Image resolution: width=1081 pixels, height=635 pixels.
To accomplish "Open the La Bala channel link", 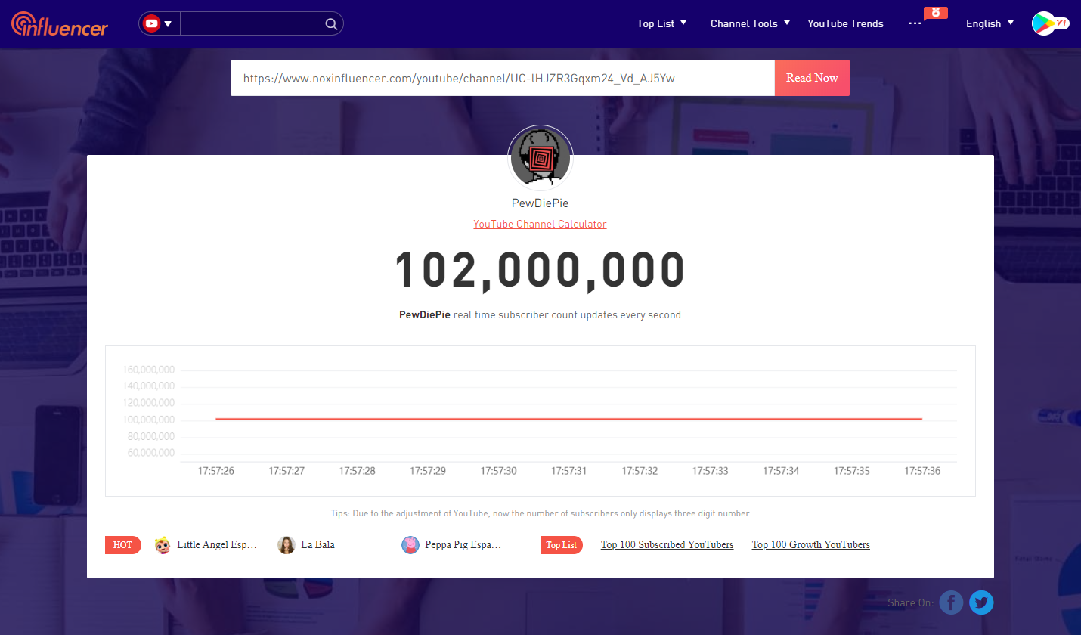I will coord(317,544).
